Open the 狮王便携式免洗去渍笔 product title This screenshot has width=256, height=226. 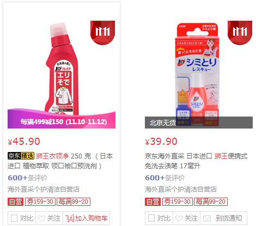(196, 161)
